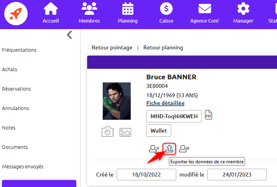Collapse the left sidebar chevron
The width and height of the screenshot is (277, 187).
tap(69, 35)
